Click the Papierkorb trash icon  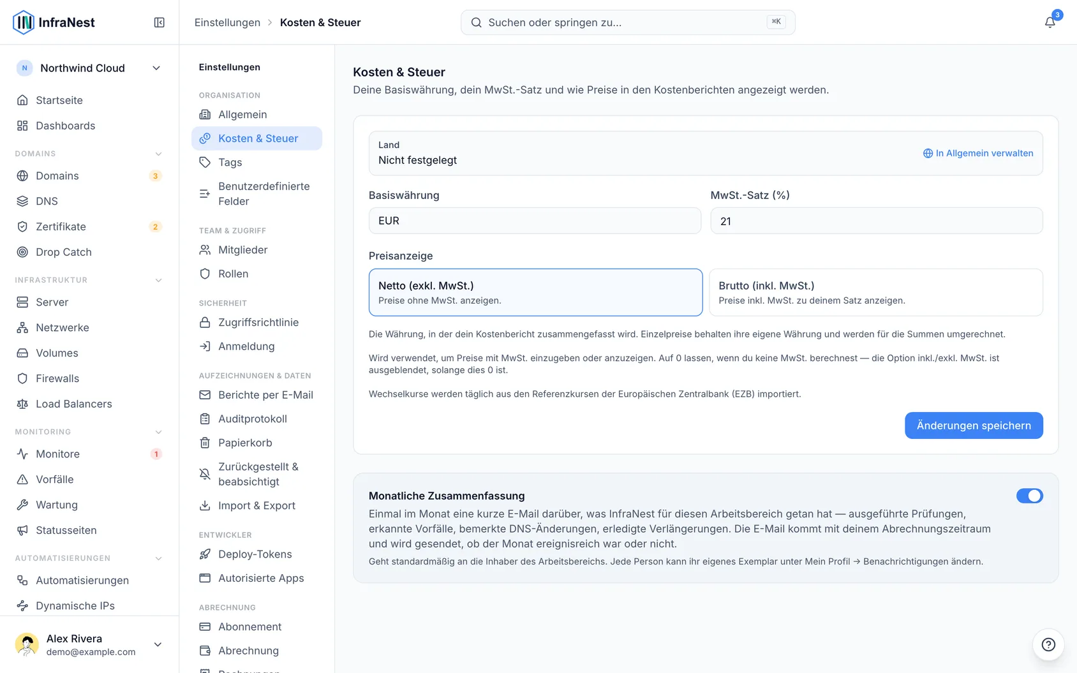[x=205, y=443]
